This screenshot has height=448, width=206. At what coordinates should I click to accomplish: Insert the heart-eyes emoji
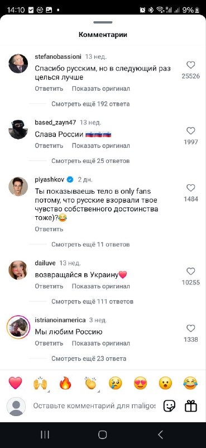click(141, 383)
